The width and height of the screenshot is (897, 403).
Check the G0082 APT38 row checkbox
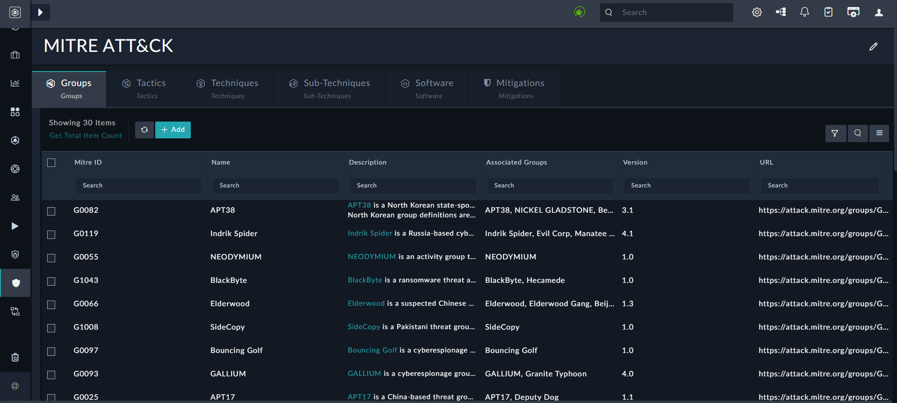click(x=51, y=211)
